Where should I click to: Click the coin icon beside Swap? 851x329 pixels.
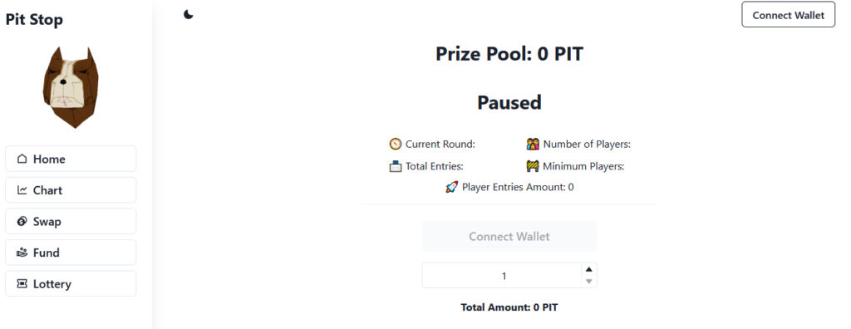22,221
